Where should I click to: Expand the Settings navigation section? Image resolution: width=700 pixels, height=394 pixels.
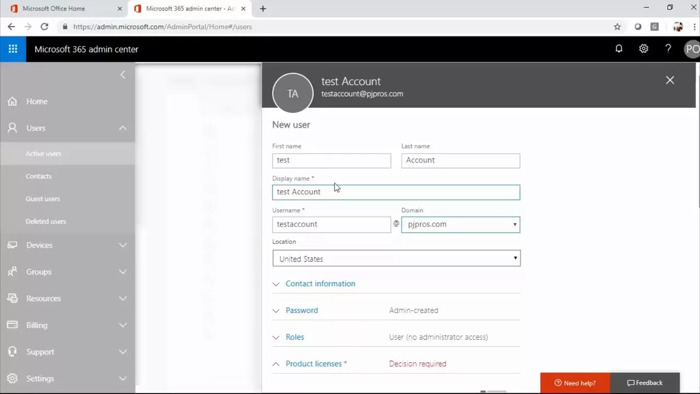coord(122,378)
